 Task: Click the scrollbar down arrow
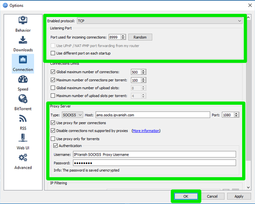[x=248, y=187]
